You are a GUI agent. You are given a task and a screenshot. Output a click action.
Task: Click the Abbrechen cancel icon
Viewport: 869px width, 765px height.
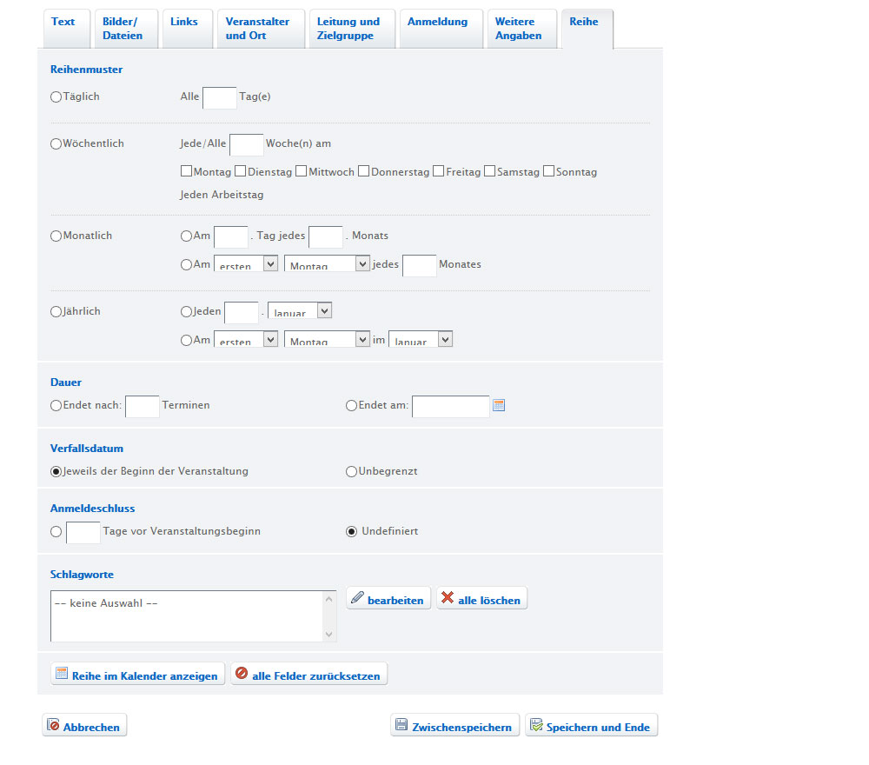53,724
